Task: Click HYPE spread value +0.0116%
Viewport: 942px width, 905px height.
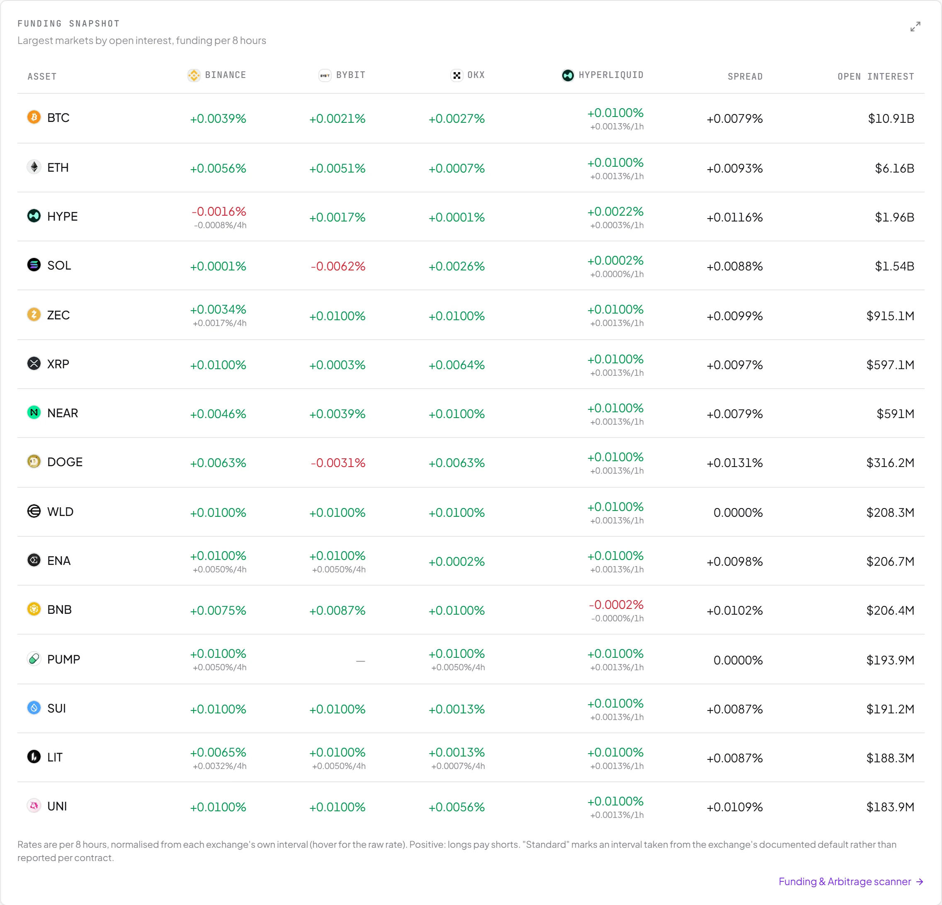Action: click(x=734, y=217)
